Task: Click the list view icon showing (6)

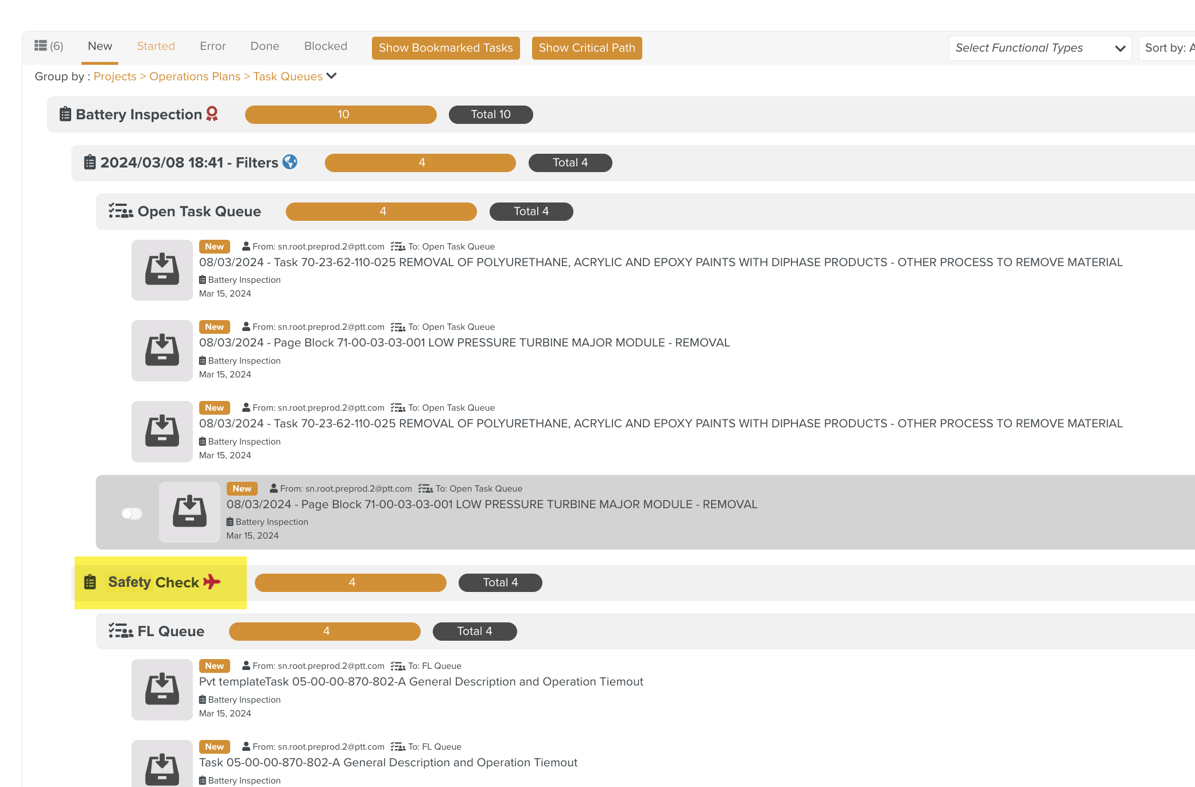Action: coord(41,46)
